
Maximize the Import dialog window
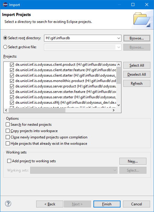(133, 5)
